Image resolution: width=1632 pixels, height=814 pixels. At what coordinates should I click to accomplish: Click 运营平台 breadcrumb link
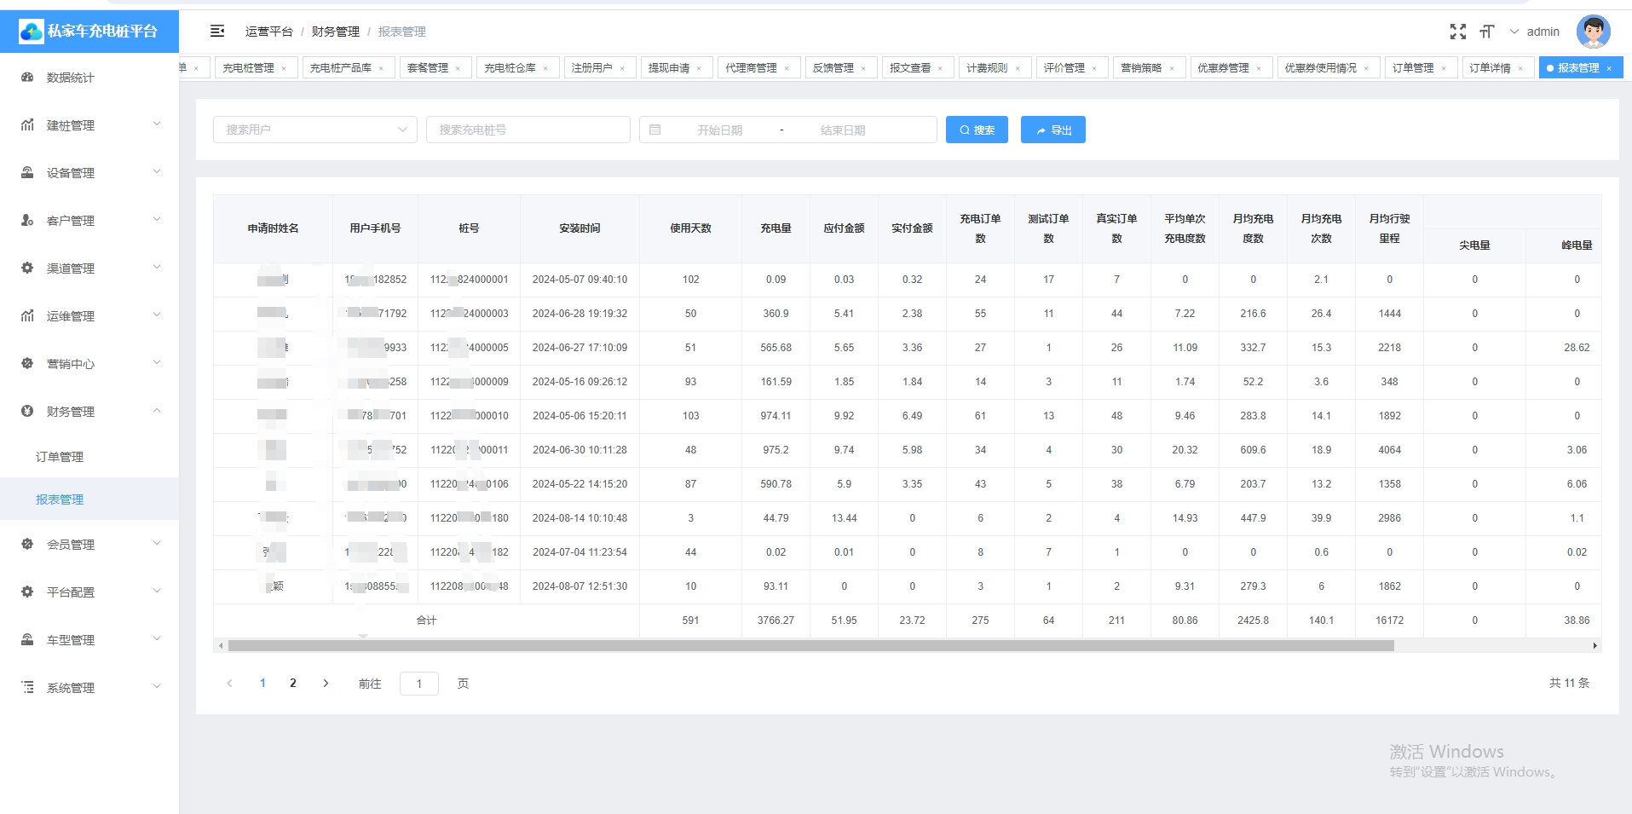(x=269, y=32)
